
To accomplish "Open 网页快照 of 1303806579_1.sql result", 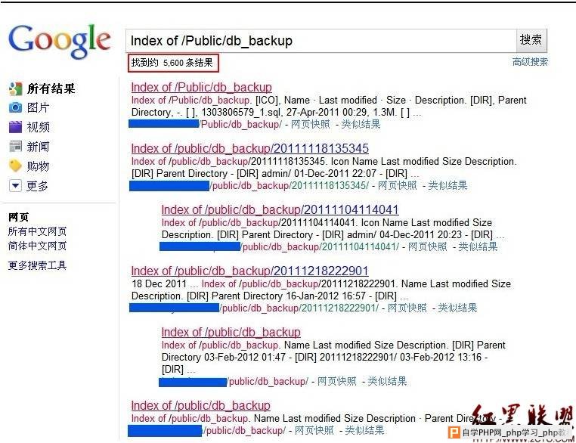I will coord(311,124).
